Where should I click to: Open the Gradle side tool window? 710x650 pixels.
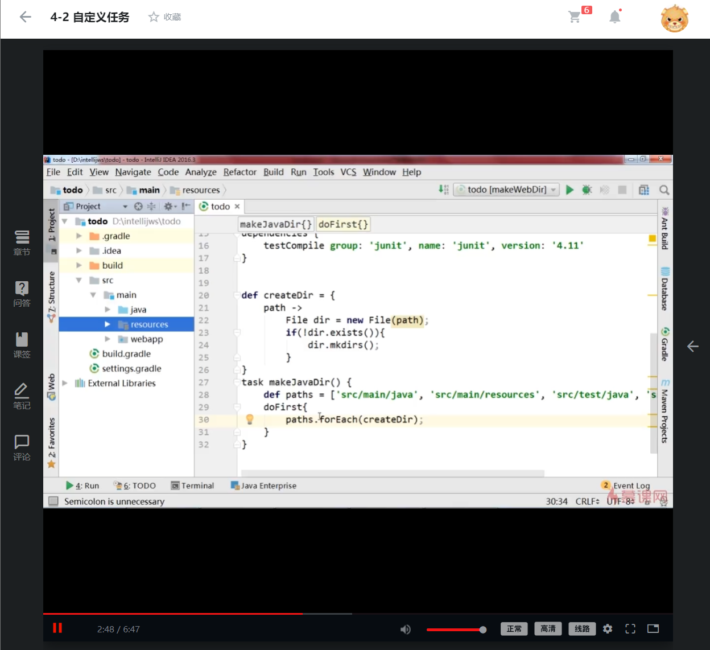click(x=664, y=344)
